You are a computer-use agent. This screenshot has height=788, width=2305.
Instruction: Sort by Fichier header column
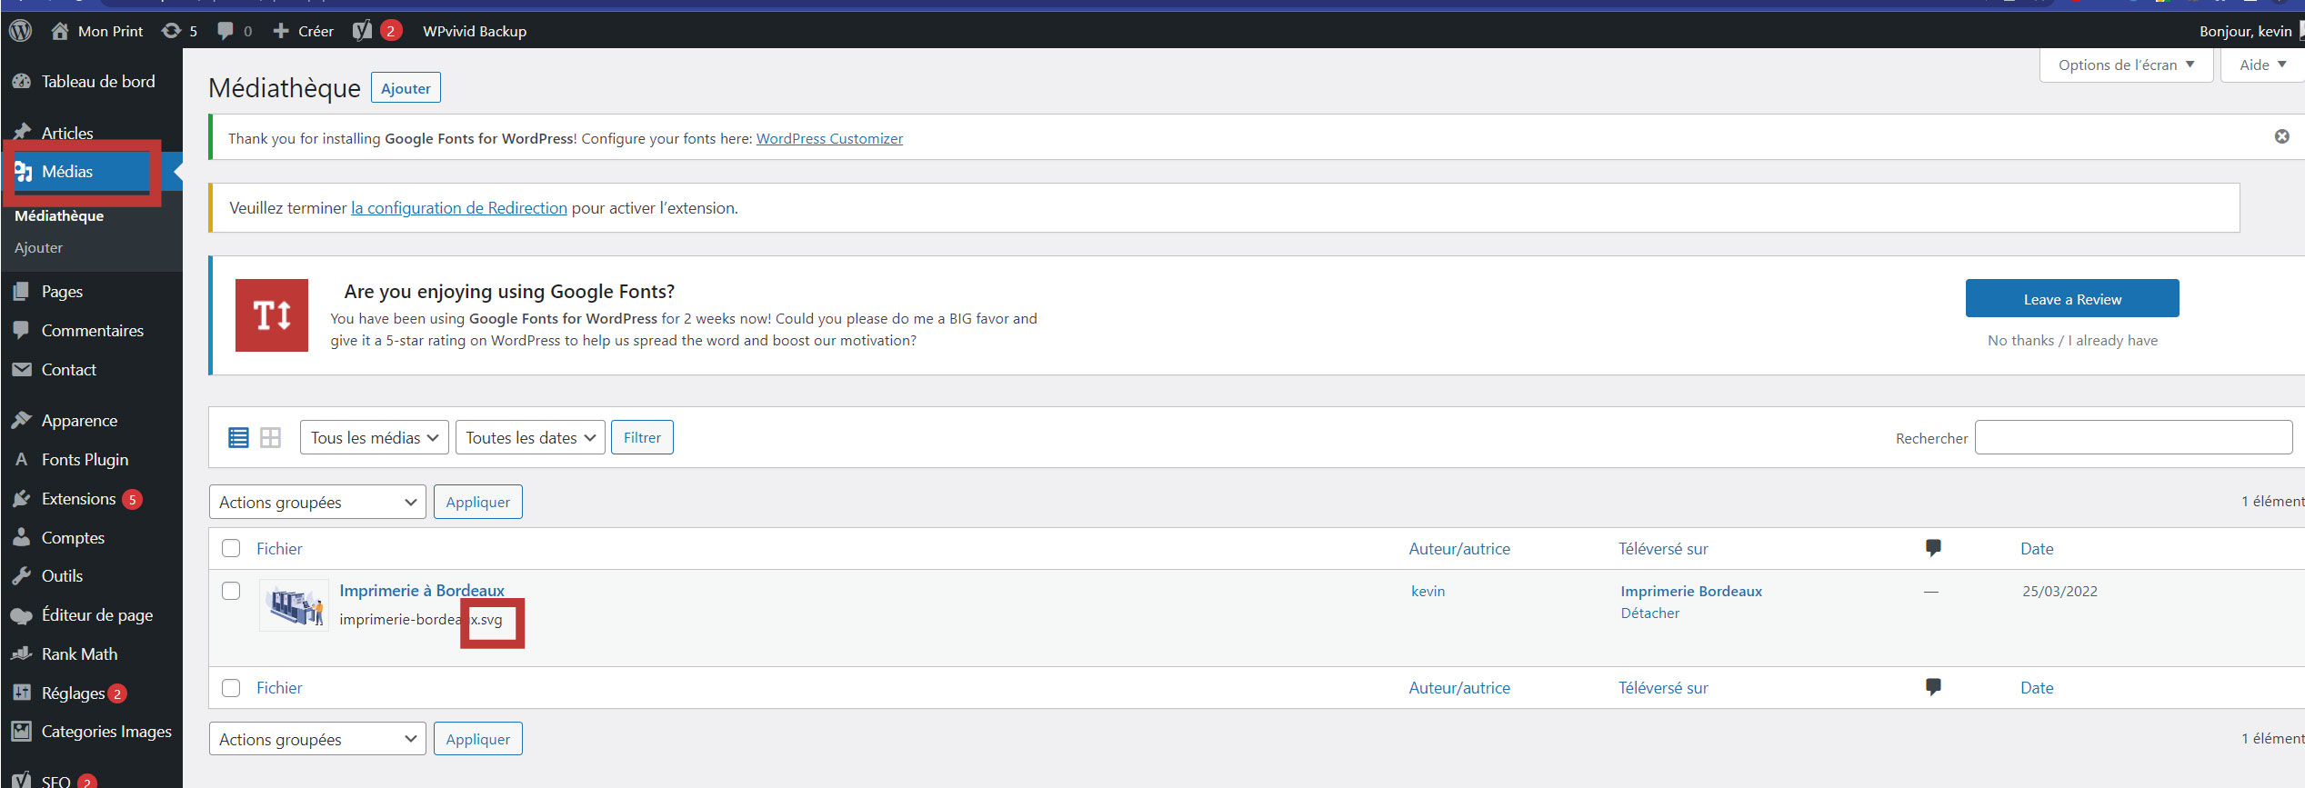(279, 549)
